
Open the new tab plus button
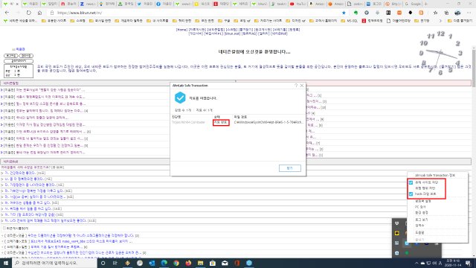point(426,4)
